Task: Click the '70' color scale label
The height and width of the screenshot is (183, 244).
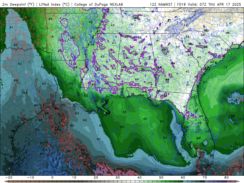Action: [x=205, y=178]
